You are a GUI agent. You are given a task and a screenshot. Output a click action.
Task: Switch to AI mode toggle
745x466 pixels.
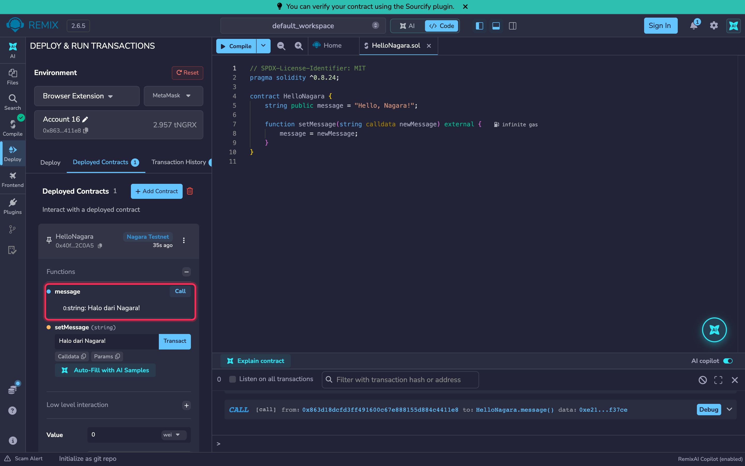[x=407, y=26]
